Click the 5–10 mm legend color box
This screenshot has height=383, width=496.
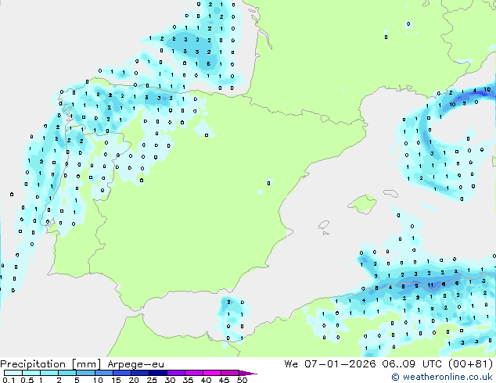(x=85, y=373)
